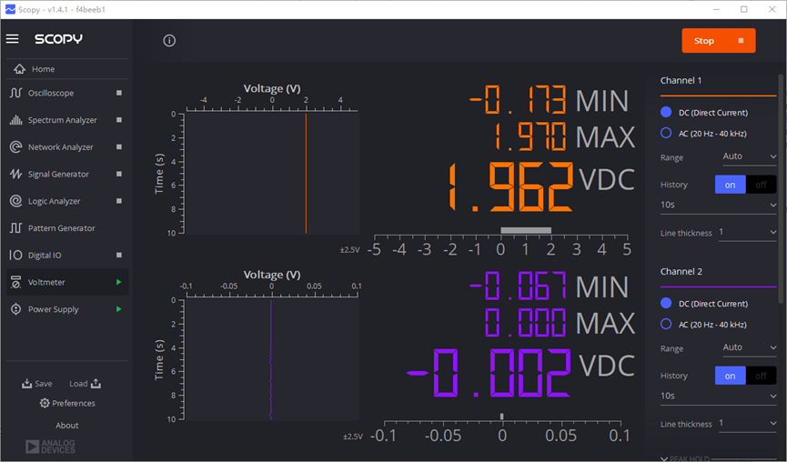Open the instrument info icon
The height and width of the screenshot is (462, 787).
[x=169, y=41]
